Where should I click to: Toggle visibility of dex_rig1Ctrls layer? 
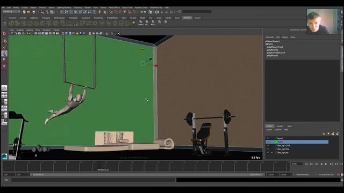pos(268,145)
